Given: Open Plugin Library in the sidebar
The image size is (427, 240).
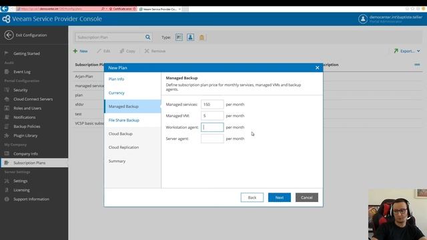Looking at the screenshot, I should coord(25,135).
